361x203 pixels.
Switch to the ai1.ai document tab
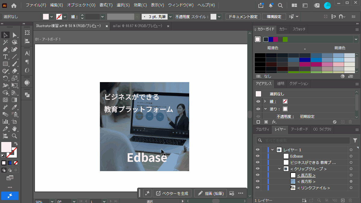pyautogui.click(x=137, y=26)
